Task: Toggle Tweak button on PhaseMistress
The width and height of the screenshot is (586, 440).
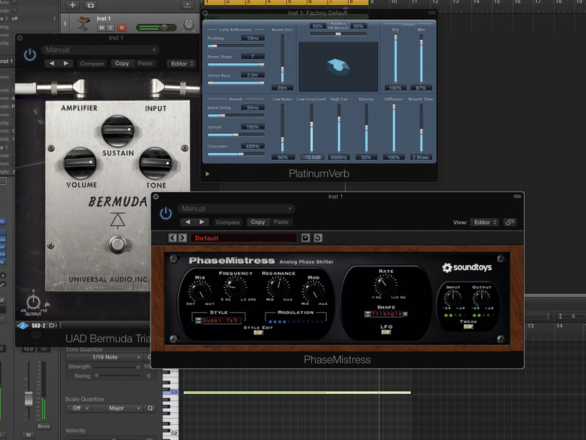Action: 468,327
